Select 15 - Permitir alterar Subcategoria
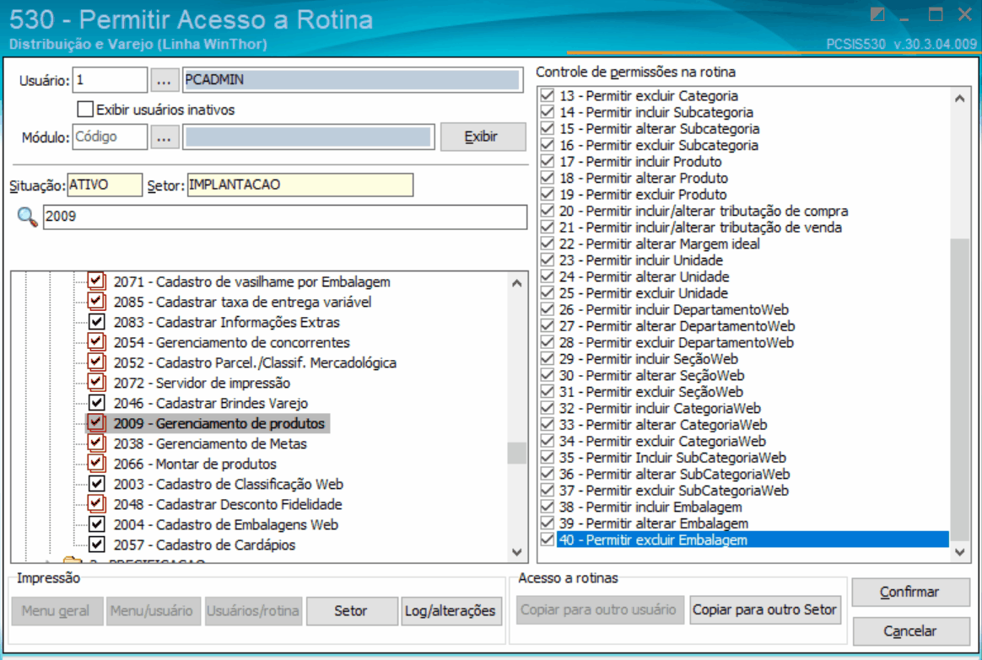Viewport: 982px width, 660px height. coord(659,129)
